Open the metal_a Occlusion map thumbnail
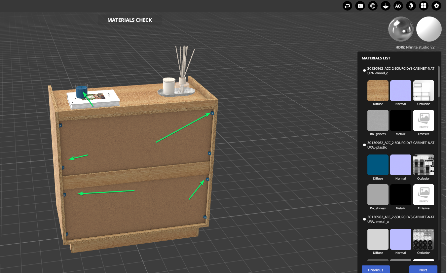 [x=424, y=239]
